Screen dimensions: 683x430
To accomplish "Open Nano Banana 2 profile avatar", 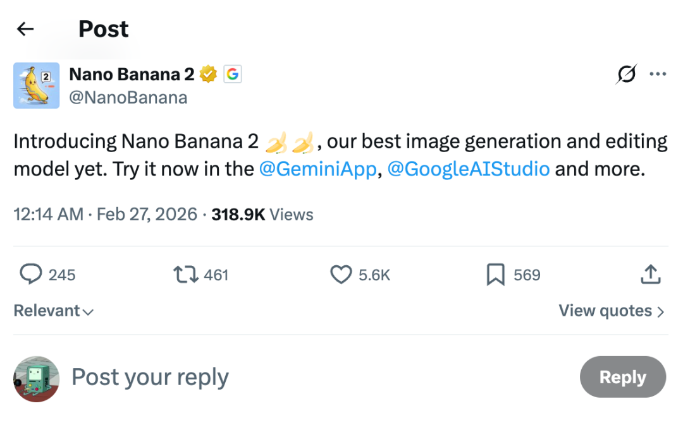I will click(x=37, y=85).
